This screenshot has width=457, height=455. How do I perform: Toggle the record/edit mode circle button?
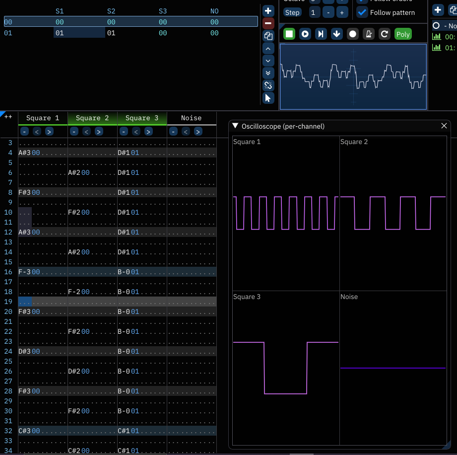(353, 34)
